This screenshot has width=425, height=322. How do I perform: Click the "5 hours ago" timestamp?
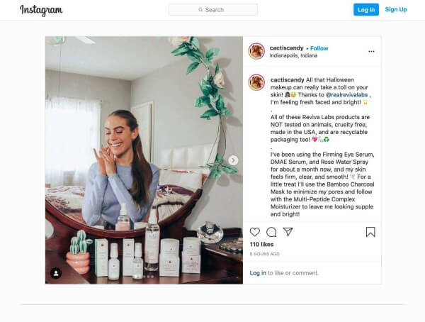pyautogui.click(x=264, y=253)
